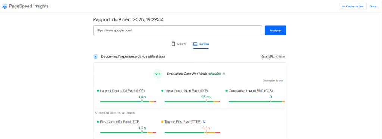Click the Rapport du 9 déc. 2025 heading
Viewport: 382px width, 139px height.
(128, 19)
